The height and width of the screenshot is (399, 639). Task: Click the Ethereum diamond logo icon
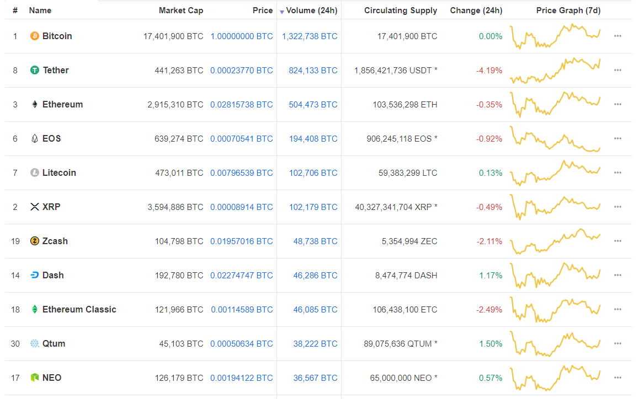(x=35, y=105)
